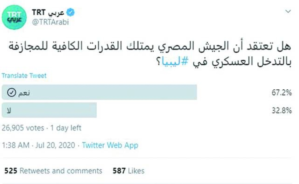Click the @TRTArabi handle

(50, 22)
